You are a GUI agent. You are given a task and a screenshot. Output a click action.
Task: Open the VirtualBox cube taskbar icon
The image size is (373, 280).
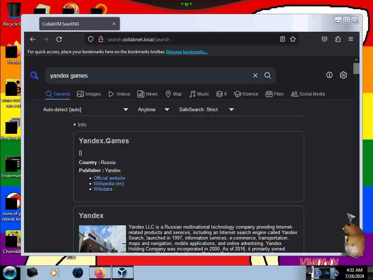[x=122, y=273]
